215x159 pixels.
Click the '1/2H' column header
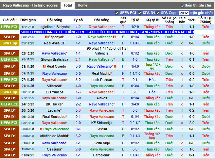[191, 20]
